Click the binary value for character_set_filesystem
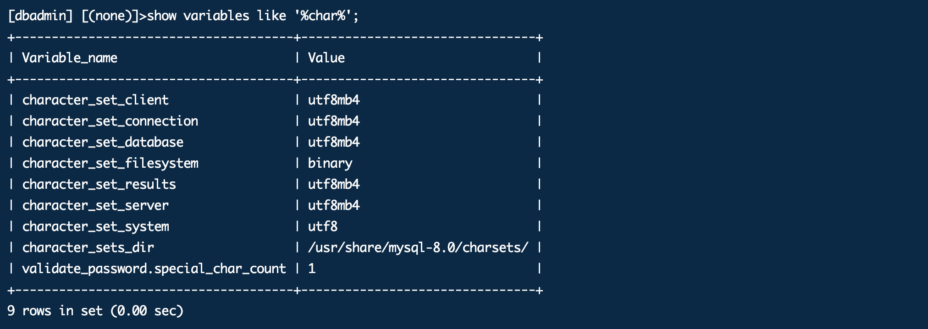This screenshot has width=928, height=329. tap(330, 163)
